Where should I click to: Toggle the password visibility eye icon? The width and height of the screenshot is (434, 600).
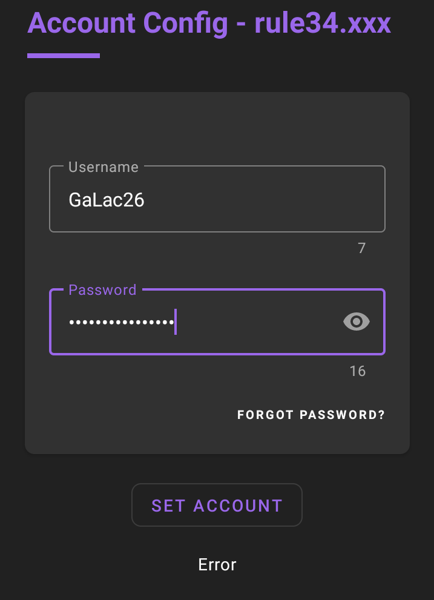point(356,321)
